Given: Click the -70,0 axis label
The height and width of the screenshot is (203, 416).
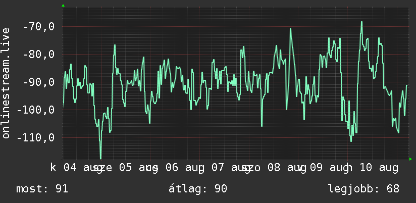Looking at the screenshot, I should [x=39, y=27].
